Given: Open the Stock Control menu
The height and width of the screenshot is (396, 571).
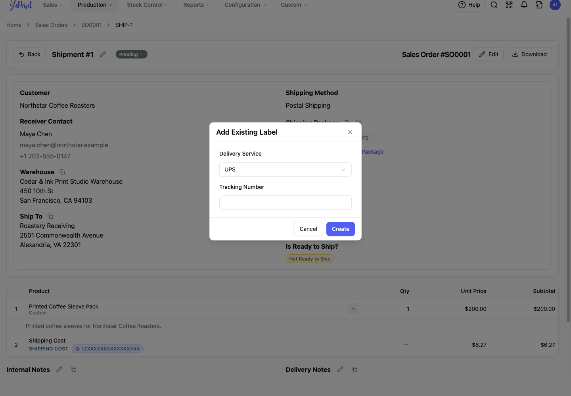Looking at the screenshot, I should 148,5.
